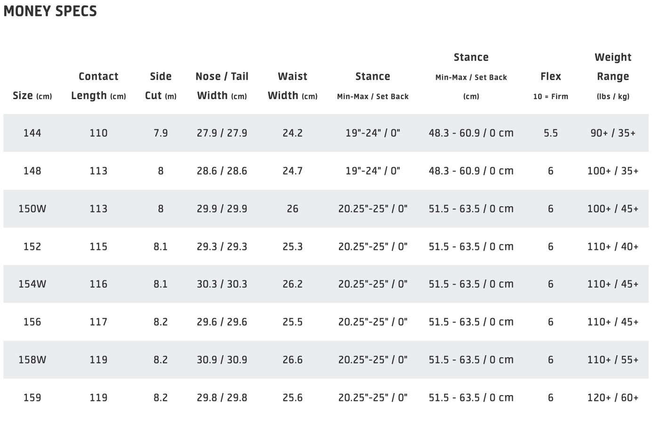Image resolution: width=659 pixels, height=422 pixels.
Task: Select the Size column header
Action: click(32, 95)
